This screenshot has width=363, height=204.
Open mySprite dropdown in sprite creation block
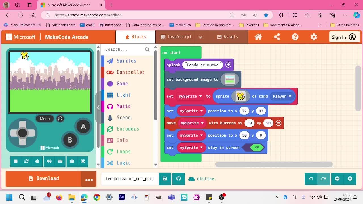tap(190, 96)
